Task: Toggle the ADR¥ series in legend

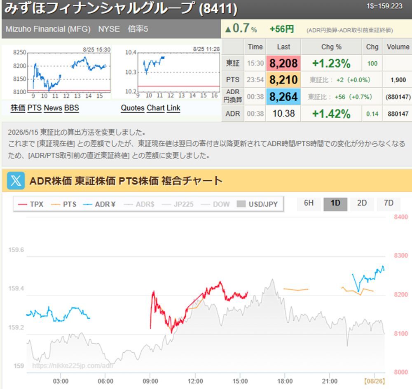Action: [x=99, y=204]
